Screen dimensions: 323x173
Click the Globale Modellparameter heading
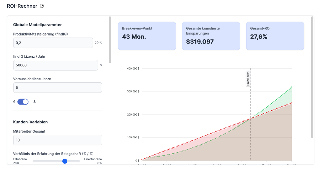click(x=37, y=25)
